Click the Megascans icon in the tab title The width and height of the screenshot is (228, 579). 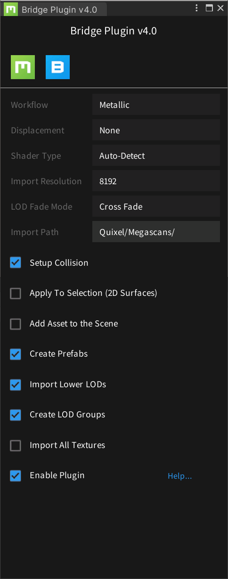coord(11,9)
